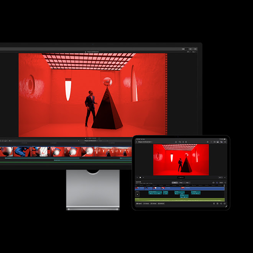253x253 pixels.
Task: Tap the camera overlay icon beside photo icon
Action: click(222, 142)
